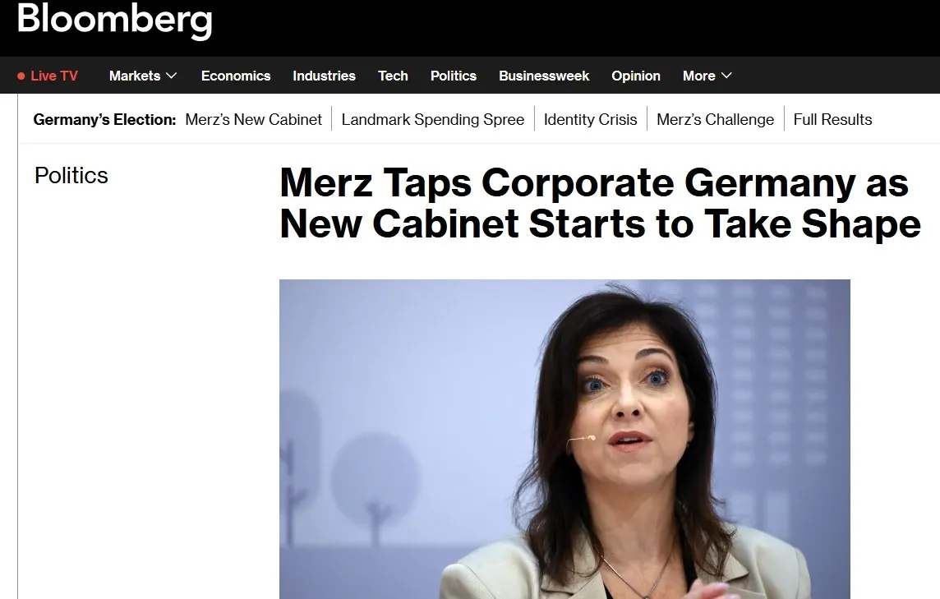Expand the Markets dropdown chevron
This screenshot has height=599, width=940.
[172, 76]
